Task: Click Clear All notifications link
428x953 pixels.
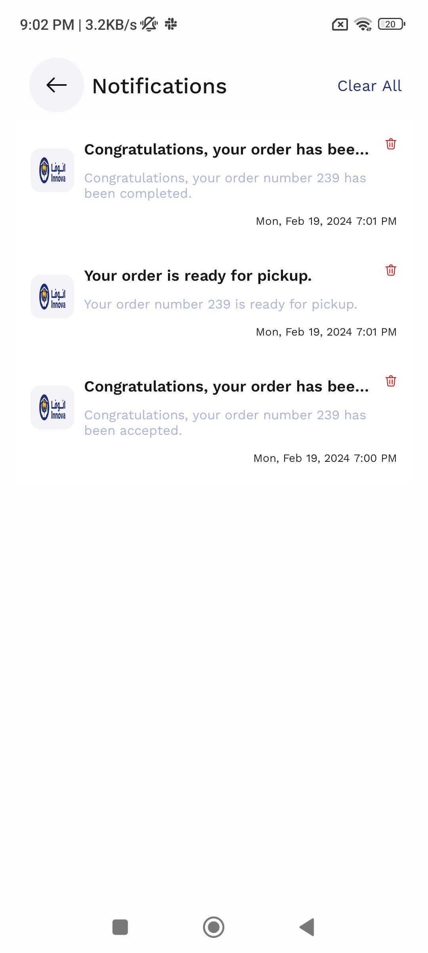Action: [x=369, y=86]
